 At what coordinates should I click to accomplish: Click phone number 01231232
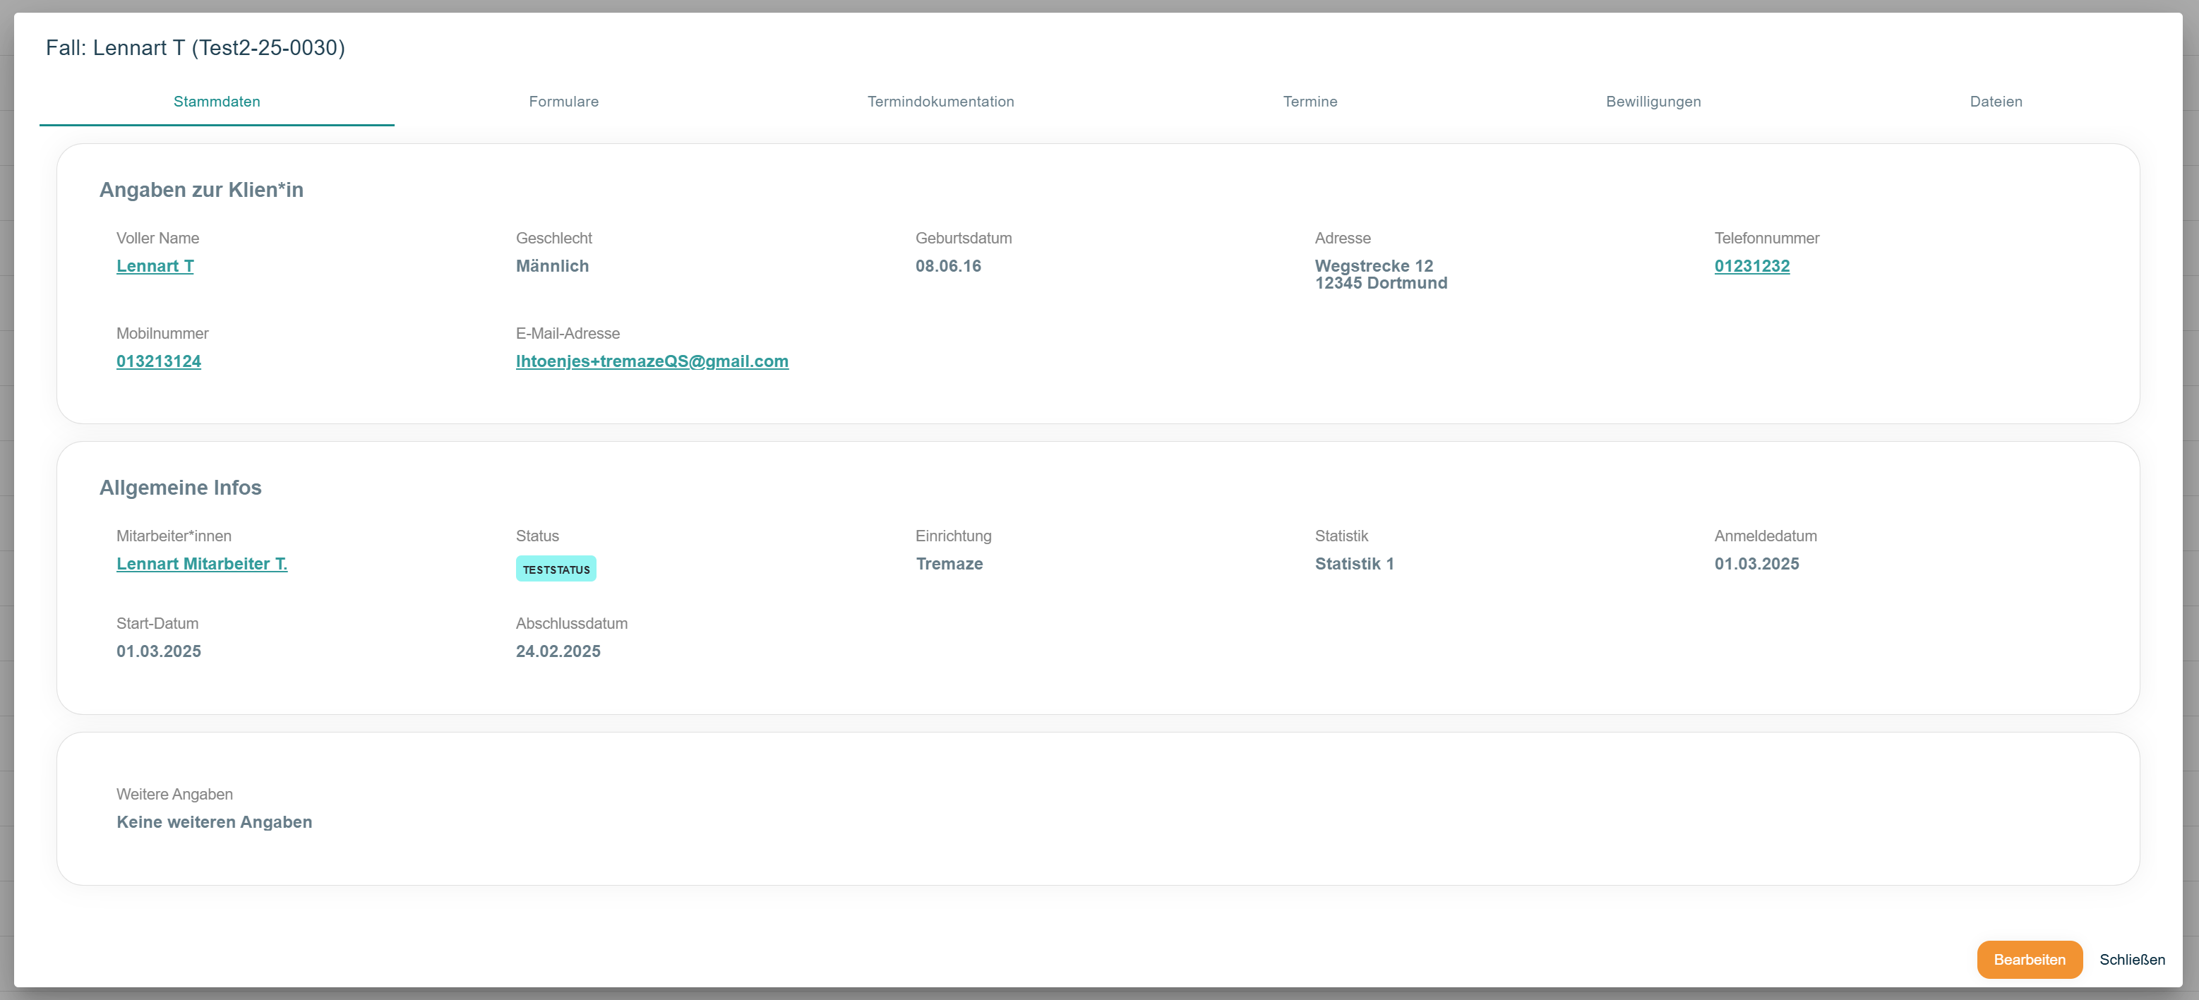(x=1751, y=266)
